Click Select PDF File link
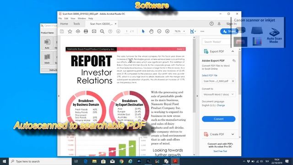Viewport: 293px width, 165px height. (210, 75)
